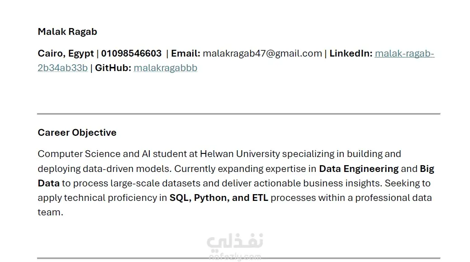Click the bold LinkedIn: label
Image resolution: width=470 pixels, height=262 pixels.
(x=351, y=53)
